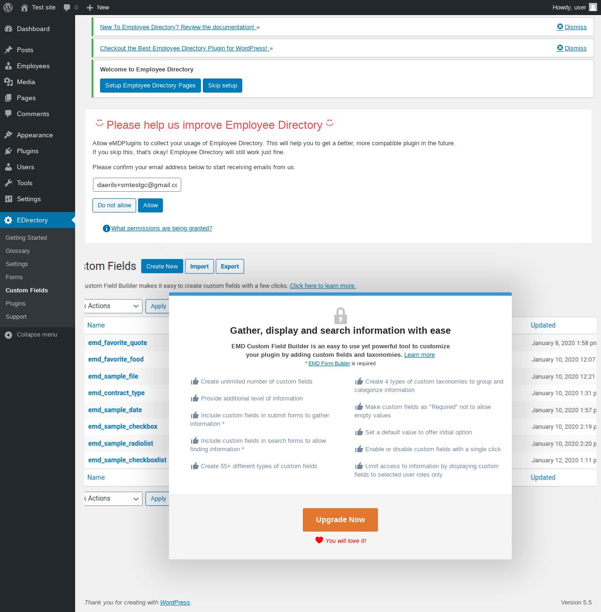Open the emd_favorite_food field link
This screenshot has height=612, width=601.
[116, 359]
